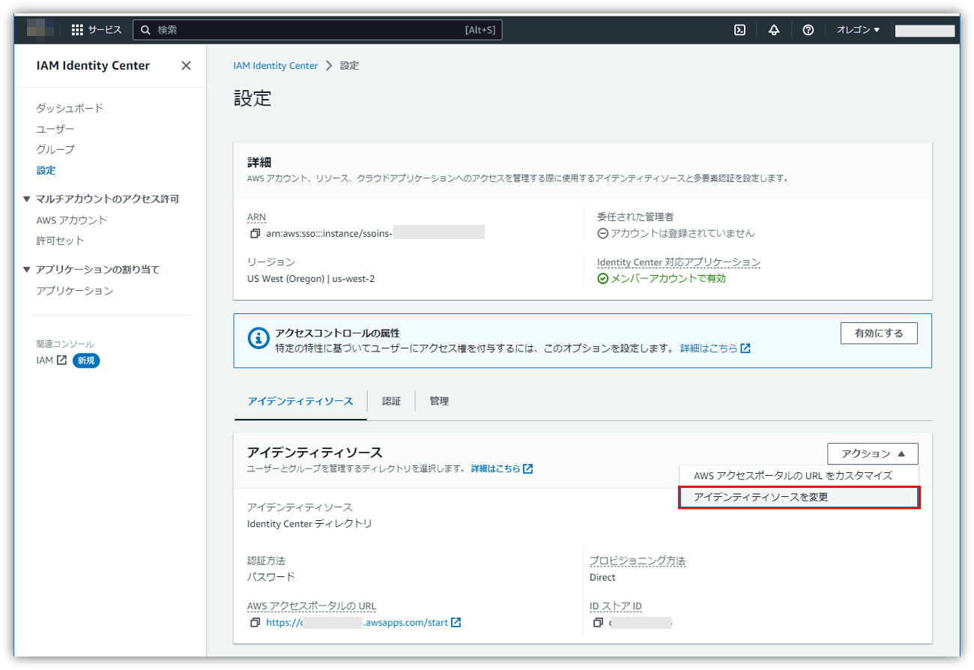Open ユーザー in the sidebar
Viewport: 974px width, 670px height.
tap(55, 130)
